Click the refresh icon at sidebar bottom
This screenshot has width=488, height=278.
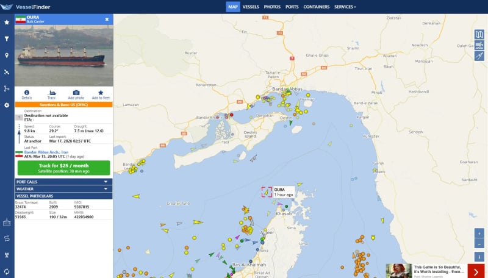[x=7, y=271]
